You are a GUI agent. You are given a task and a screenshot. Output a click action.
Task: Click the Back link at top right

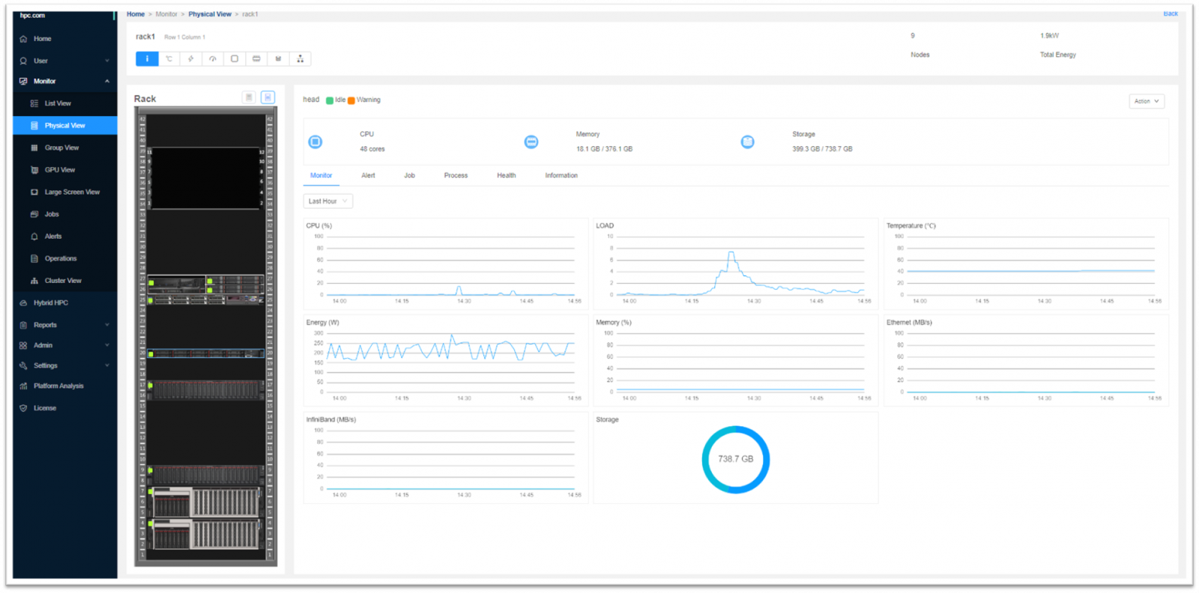pyautogui.click(x=1170, y=14)
